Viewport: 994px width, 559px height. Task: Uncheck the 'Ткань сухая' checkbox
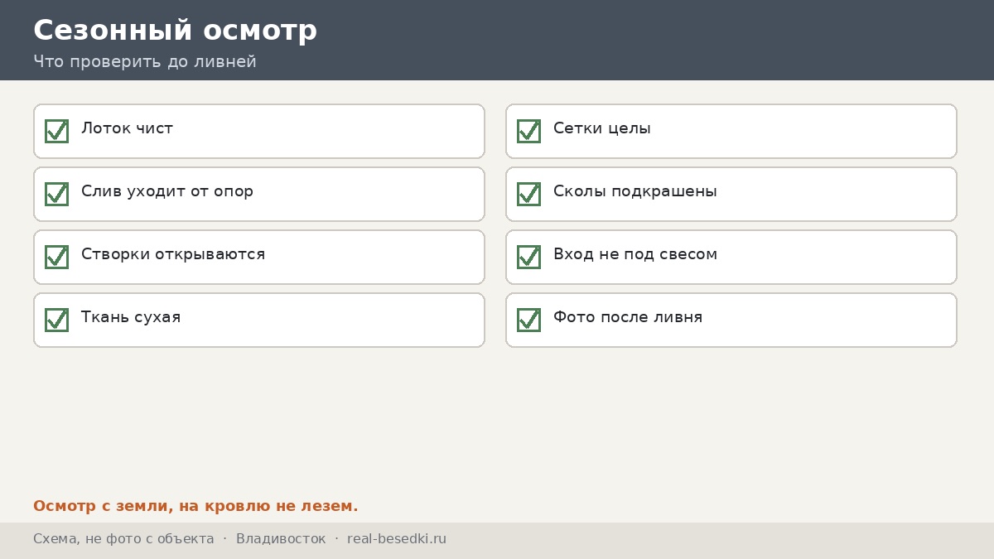[x=56, y=320]
